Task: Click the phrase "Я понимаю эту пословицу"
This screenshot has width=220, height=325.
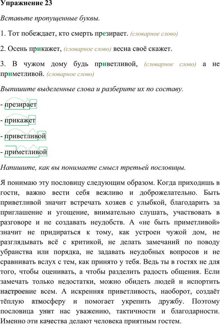Action: coord(43,183)
